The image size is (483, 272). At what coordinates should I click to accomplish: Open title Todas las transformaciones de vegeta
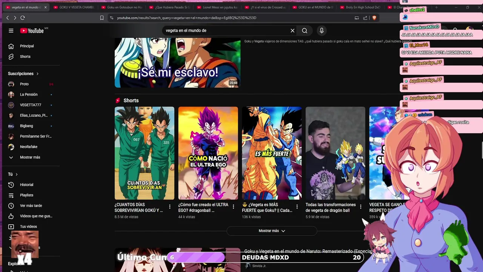coord(331,207)
